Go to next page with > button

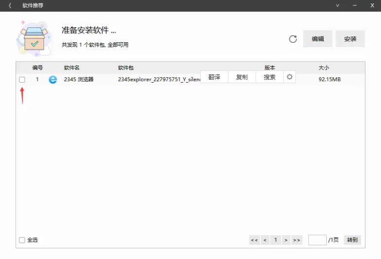pyautogui.click(x=286, y=240)
